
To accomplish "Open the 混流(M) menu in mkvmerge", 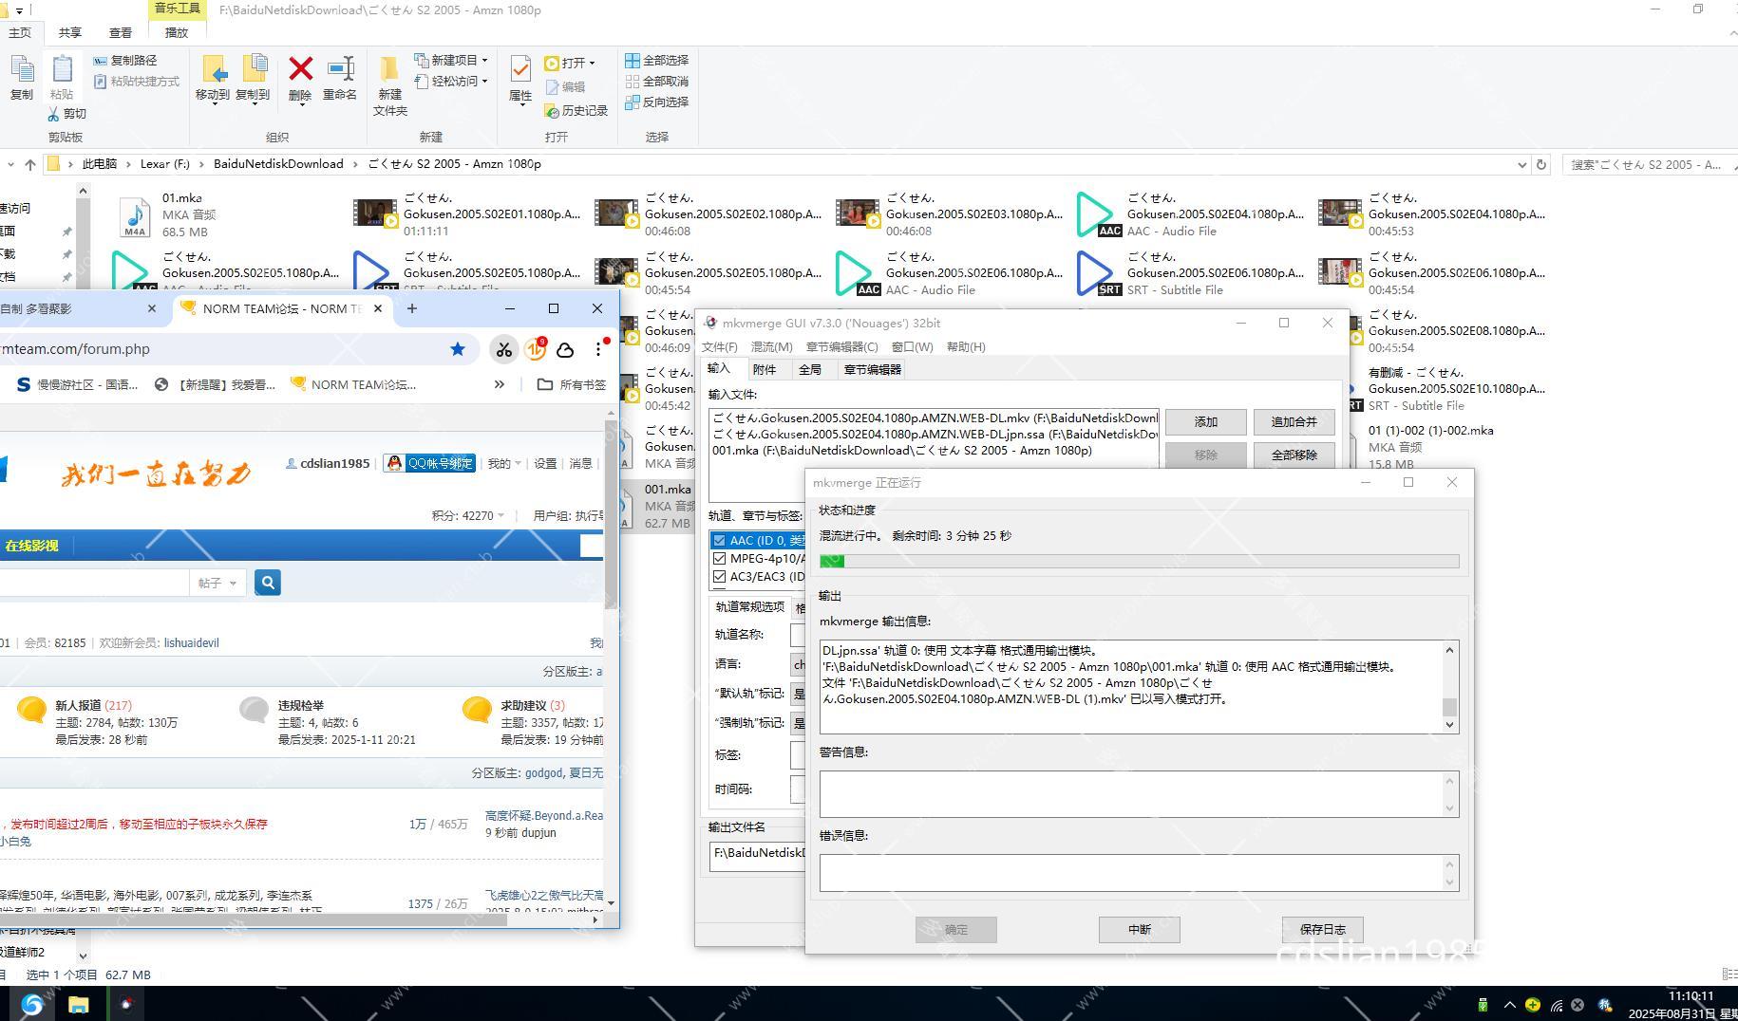I will click(771, 347).
